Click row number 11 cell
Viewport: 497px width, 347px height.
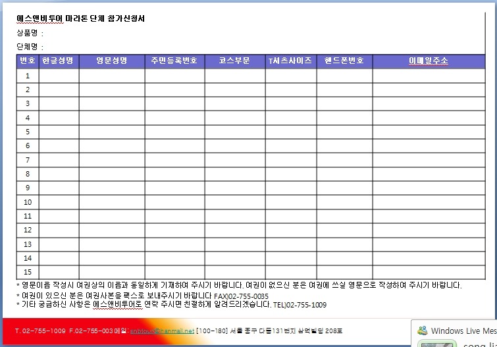[x=28, y=216]
